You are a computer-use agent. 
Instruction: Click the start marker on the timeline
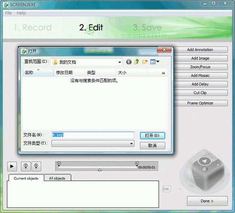(x=59, y=164)
